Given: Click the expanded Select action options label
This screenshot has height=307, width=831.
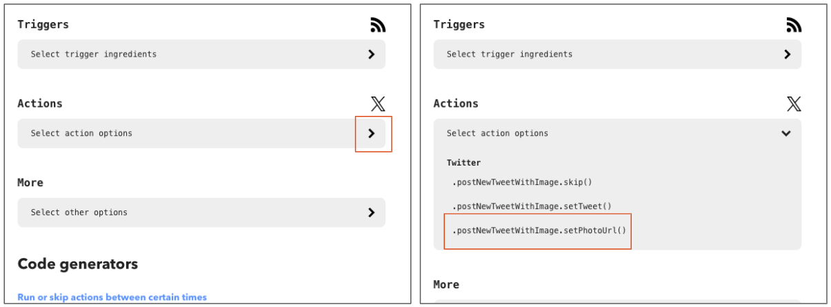Looking at the screenshot, I should [x=497, y=133].
